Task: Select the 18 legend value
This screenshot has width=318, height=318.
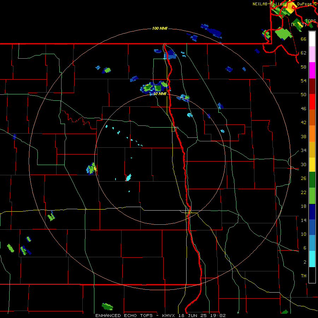Action: pos(304,206)
